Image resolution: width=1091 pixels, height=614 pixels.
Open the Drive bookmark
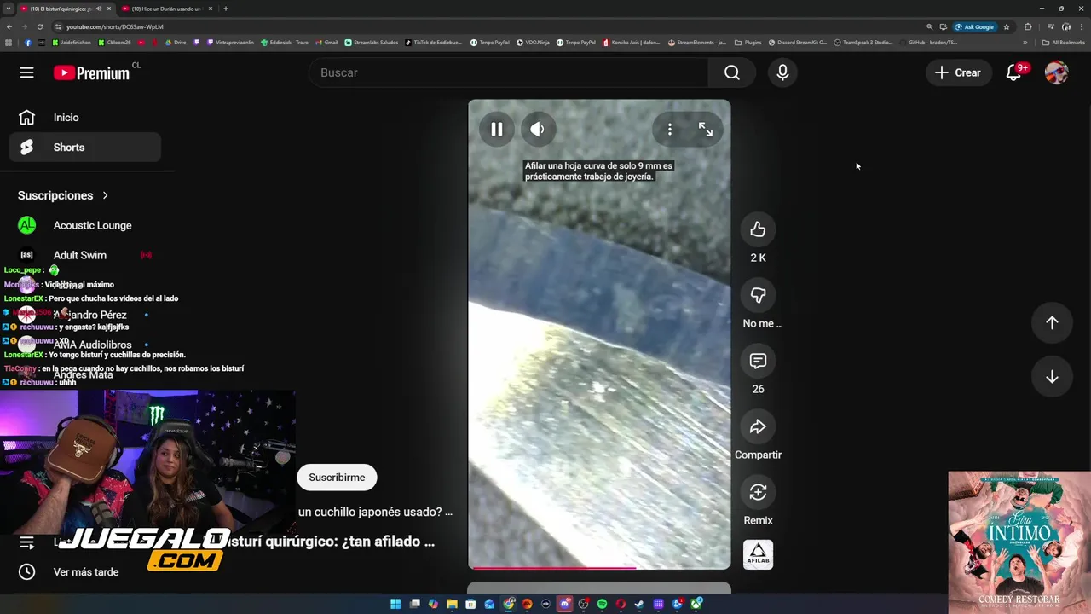point(176,42)
